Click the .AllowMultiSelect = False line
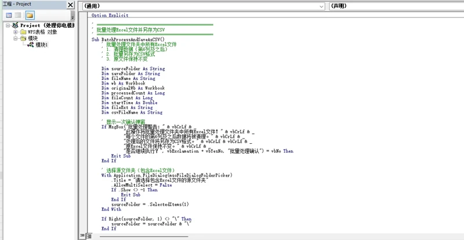This screenshot has width=464, height=240. point(142,185)
